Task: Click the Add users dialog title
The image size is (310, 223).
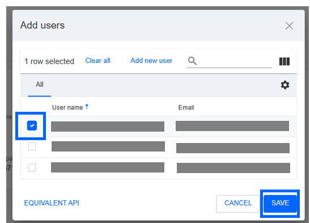Action: tap(43, 26)
